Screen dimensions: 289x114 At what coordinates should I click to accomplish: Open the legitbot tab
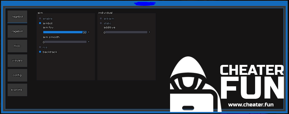coord(17,17)
